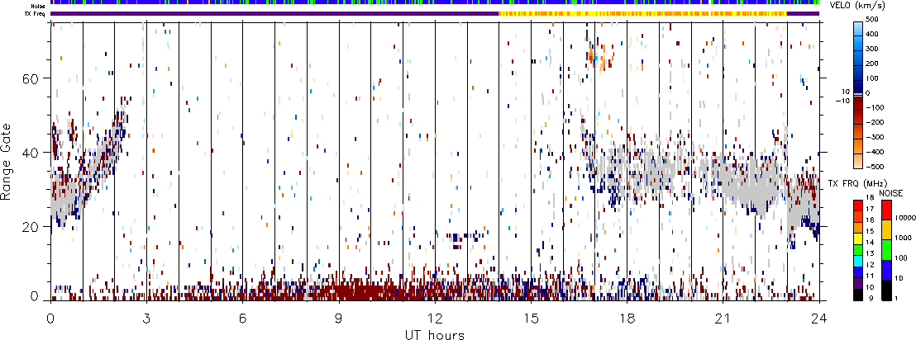Click the x-axis tick label "3"
Image resolution: width=916 pixels, height=340 pixels.
point(146,318)
